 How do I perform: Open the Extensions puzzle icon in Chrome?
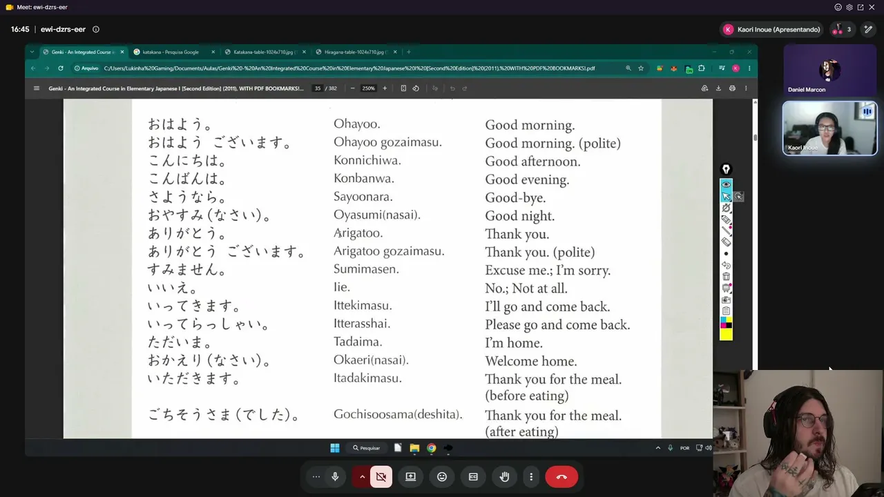pyautogui.click(x=702, y=68)
